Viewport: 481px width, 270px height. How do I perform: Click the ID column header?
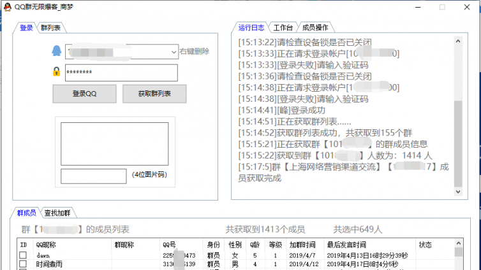click(24, 245)
